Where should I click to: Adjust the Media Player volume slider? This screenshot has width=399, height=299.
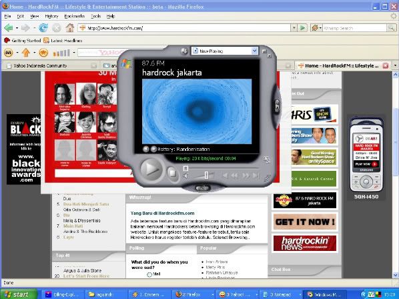[206, 175]
